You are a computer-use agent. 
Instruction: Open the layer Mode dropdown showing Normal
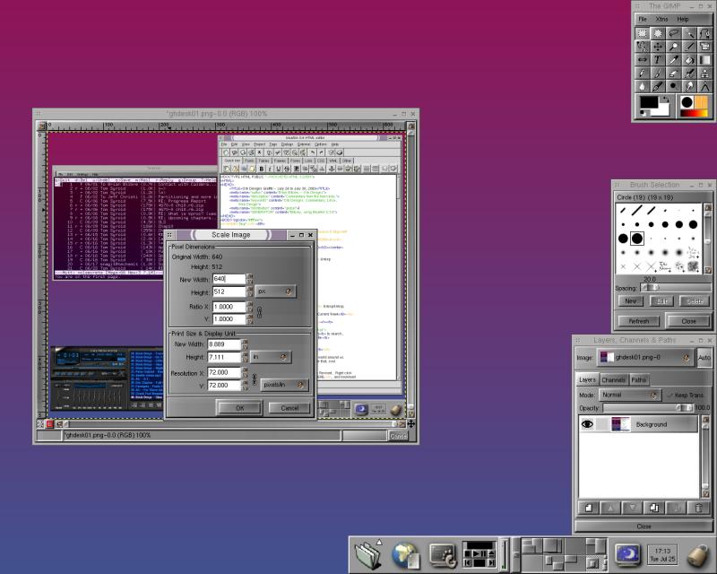click(631, 395)
